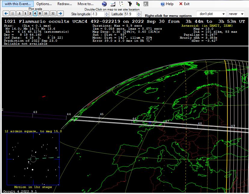Click the black human figure icon

point(130,4)
